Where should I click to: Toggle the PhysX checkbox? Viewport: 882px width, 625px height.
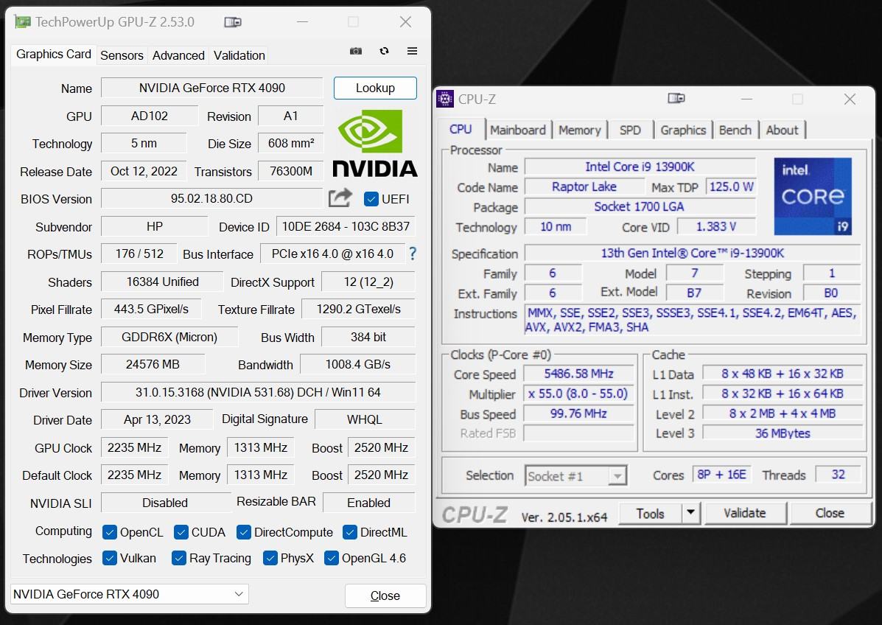[x=270, y=558]
